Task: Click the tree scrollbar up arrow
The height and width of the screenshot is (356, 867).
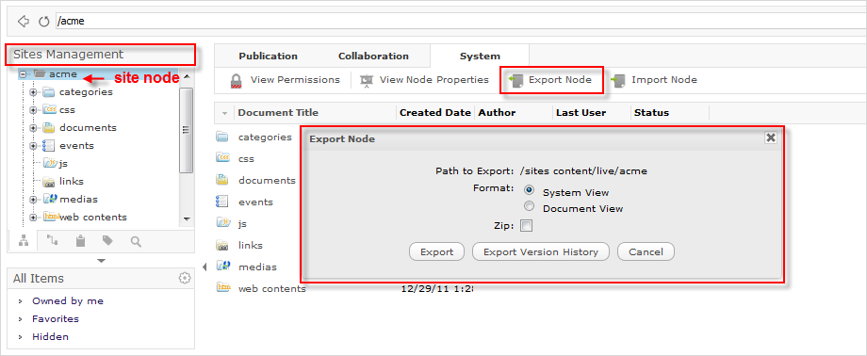Action: click(x=187, y=76)
